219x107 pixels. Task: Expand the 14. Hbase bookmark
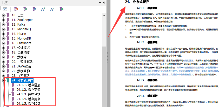point(3,34)
